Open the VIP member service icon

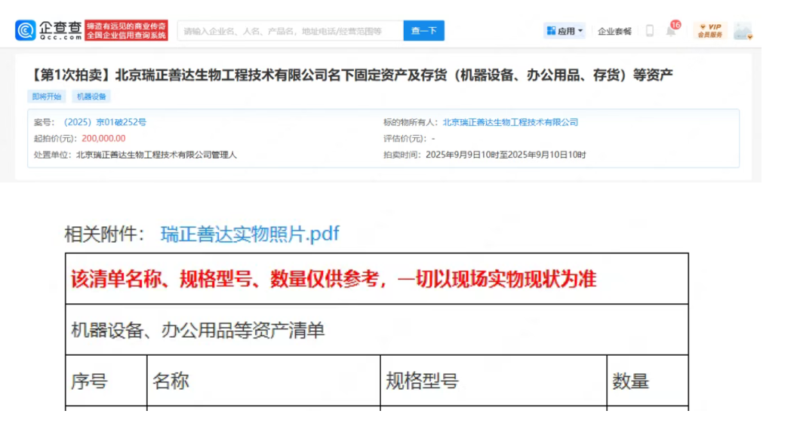(710, 31)
